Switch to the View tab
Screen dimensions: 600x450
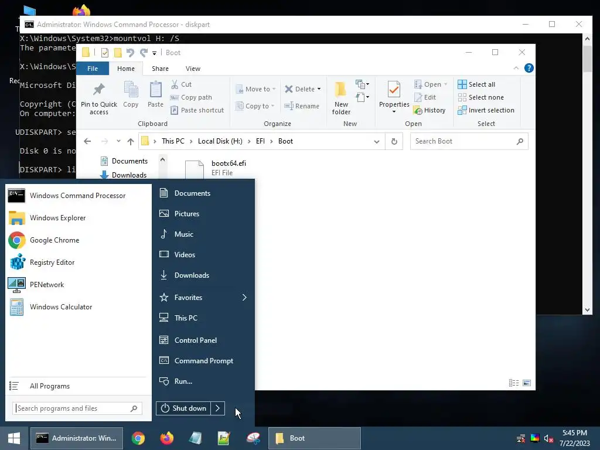point(193,69)
